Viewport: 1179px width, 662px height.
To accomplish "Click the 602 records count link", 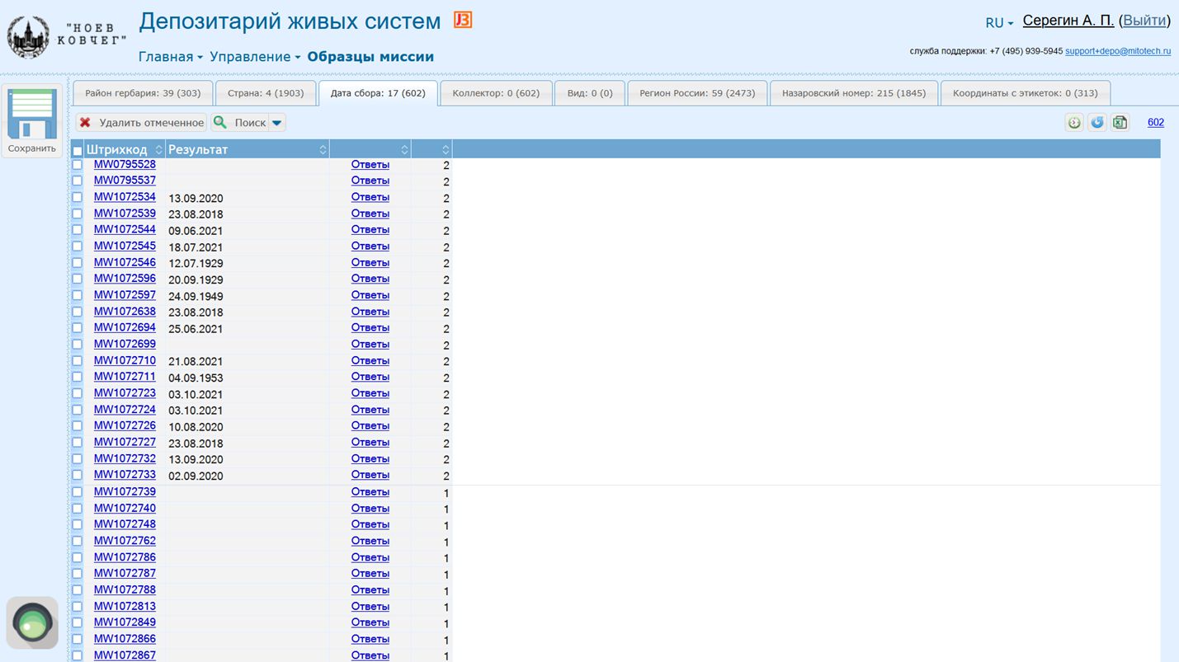I will click(1156, 122).
